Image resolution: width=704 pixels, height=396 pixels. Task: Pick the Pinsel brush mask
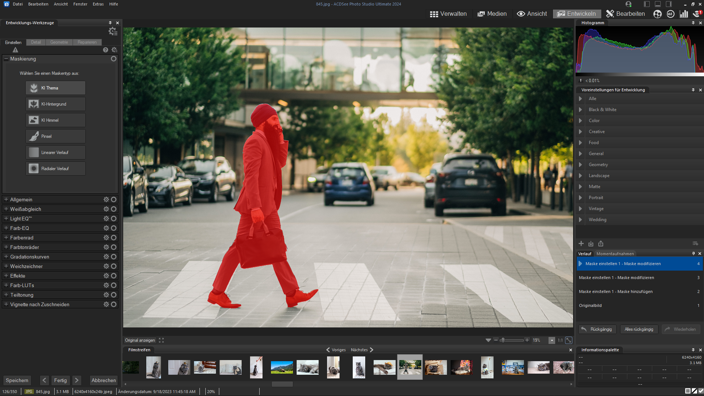point(55,136)
